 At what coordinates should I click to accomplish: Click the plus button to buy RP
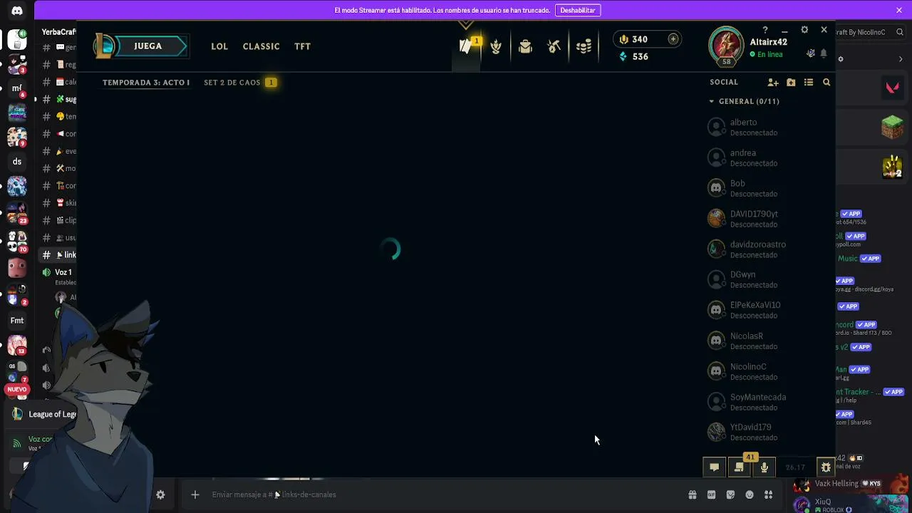[x=673, y=39]
